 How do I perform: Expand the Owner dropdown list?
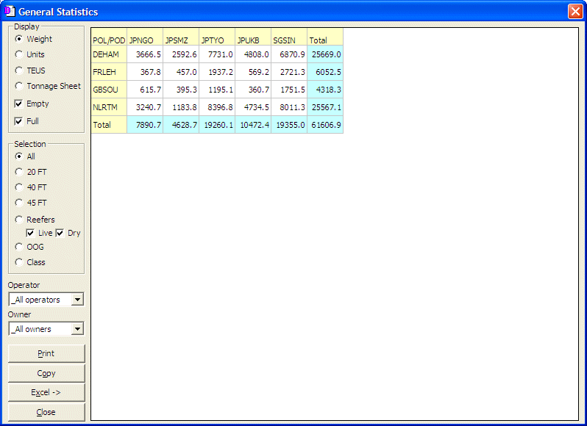[78, 329]
